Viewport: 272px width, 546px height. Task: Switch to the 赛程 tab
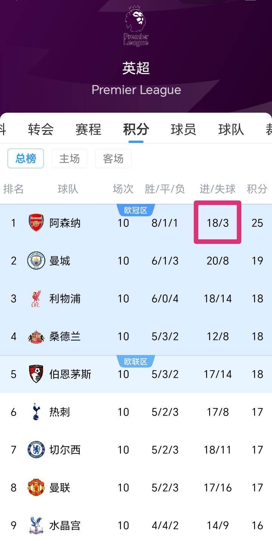(x=88, y=130)
